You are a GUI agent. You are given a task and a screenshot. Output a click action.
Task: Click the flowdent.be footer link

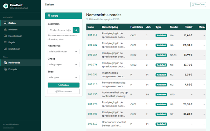8,128
